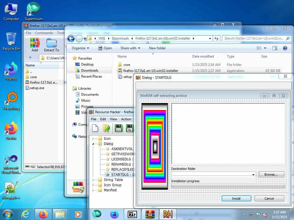Expand the Manifest tree node
Image resolution: width=294 pixels, height=220 pixels.
[93, 190]
